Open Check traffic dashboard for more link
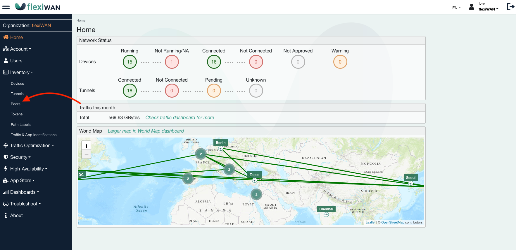Screen dimensions: 516x250 click(180, 117)
